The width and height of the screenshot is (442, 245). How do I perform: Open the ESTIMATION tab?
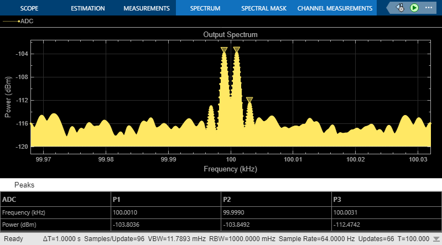click(87, 8)
